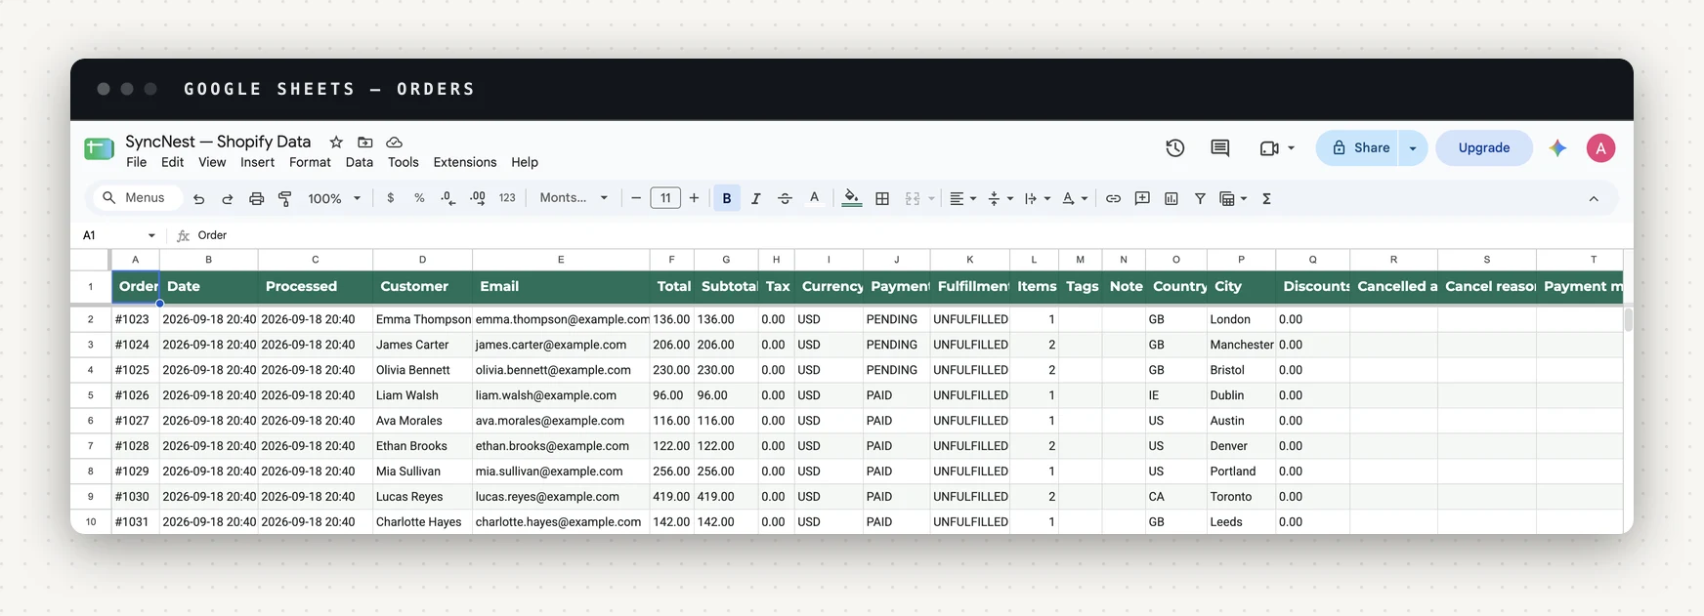The height and width of the screenshot is (616, 1704).
Task: Click the Share button
Action: pyautogui.click(x=1358, y=148)
